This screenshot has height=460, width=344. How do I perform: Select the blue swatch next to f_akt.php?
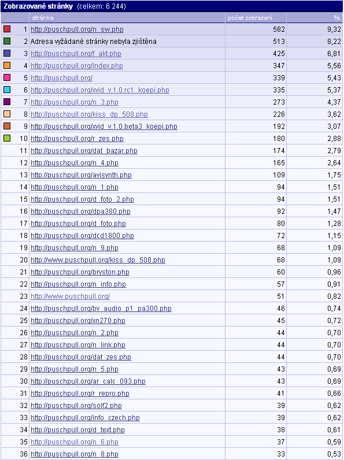point(7,53)
